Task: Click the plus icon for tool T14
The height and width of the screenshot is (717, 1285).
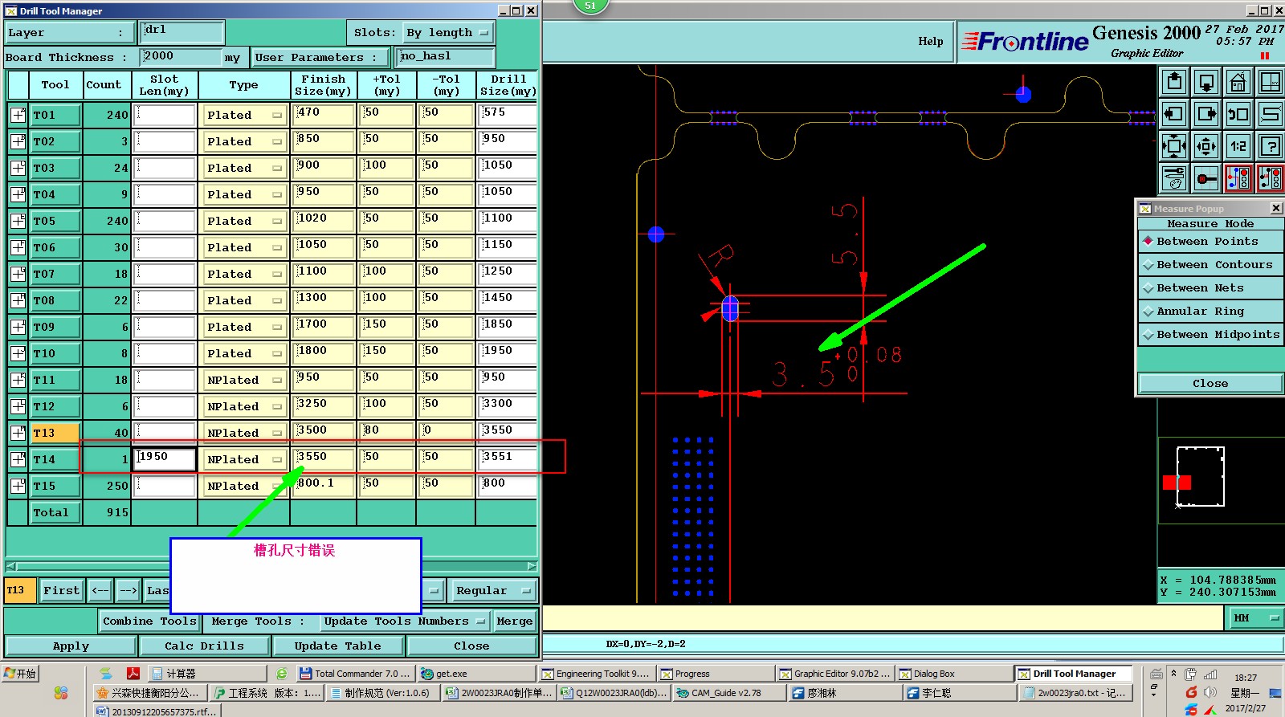Action: (18, 459)
